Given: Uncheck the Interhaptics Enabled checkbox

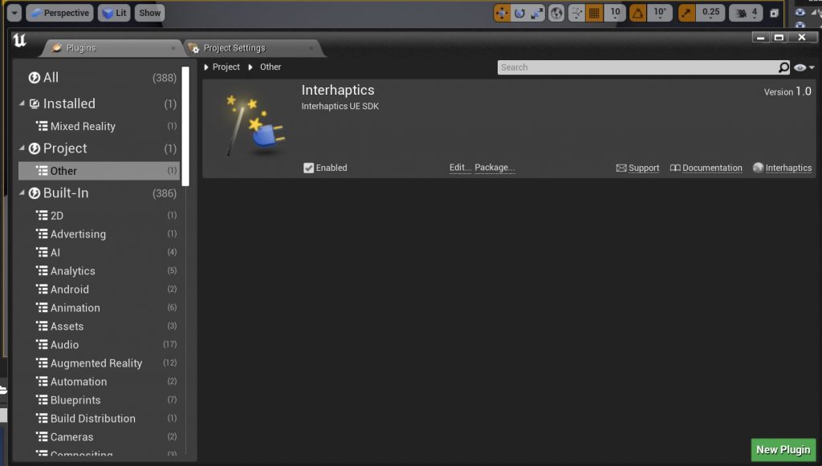Looking at the screenshot, I should point(308,168).
